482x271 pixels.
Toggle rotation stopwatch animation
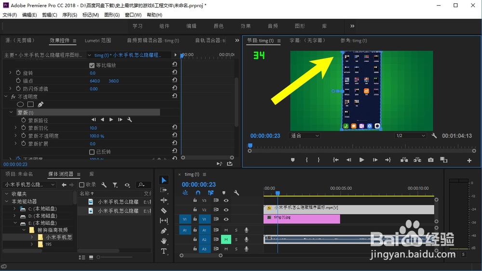point(18,73)
